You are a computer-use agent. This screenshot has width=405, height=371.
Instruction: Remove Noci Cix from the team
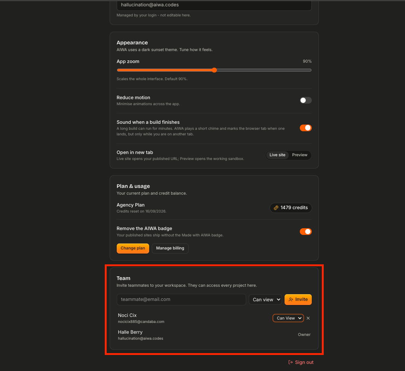tap(308, 318)
